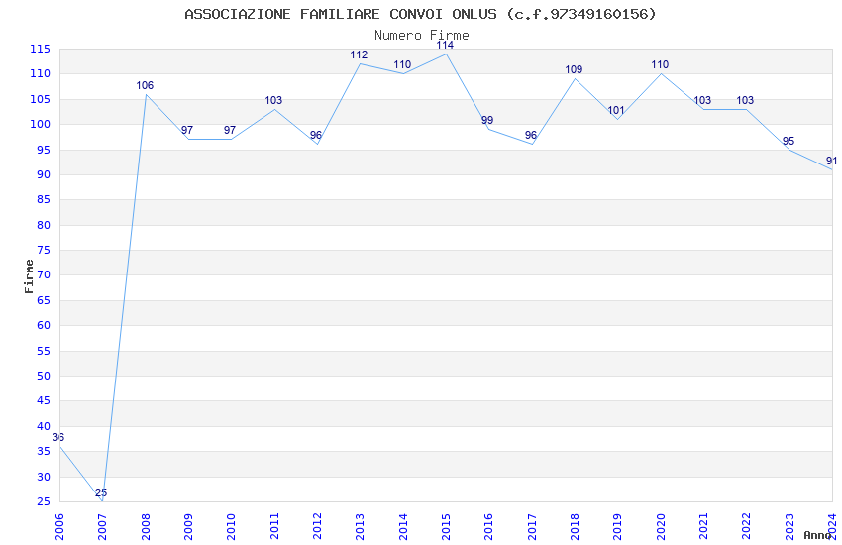Click the y-axis tick 65
842x545 pixels.
click(x=44, y=300)
